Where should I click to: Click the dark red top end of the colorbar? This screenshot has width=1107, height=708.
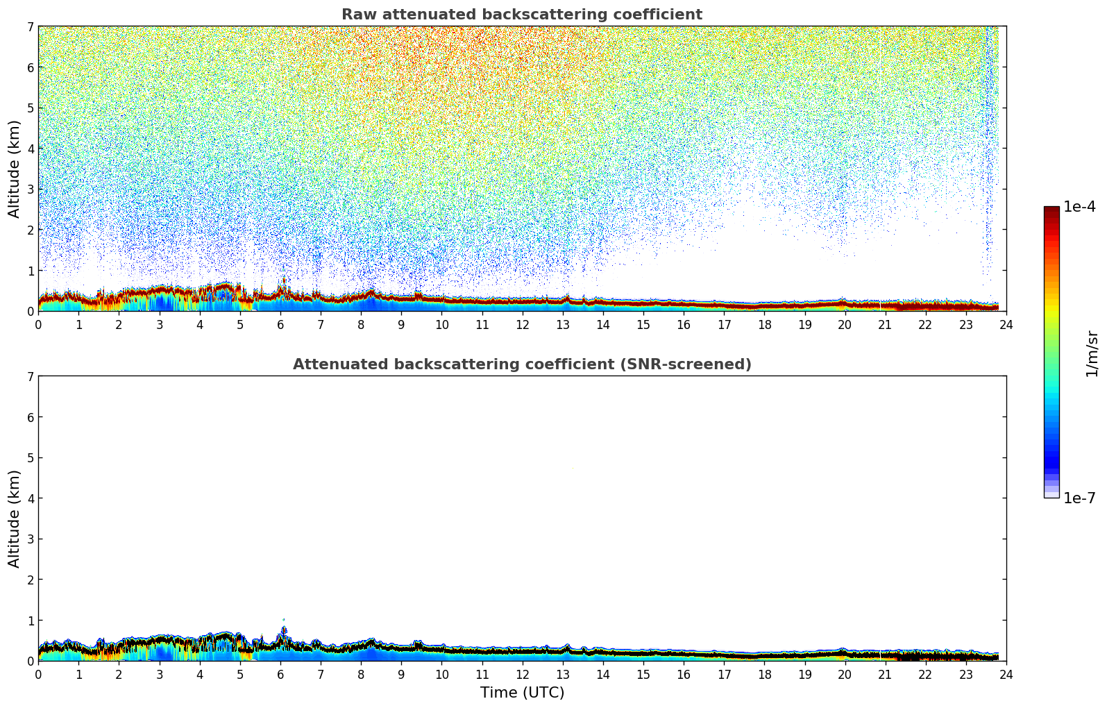[1051, 211]
